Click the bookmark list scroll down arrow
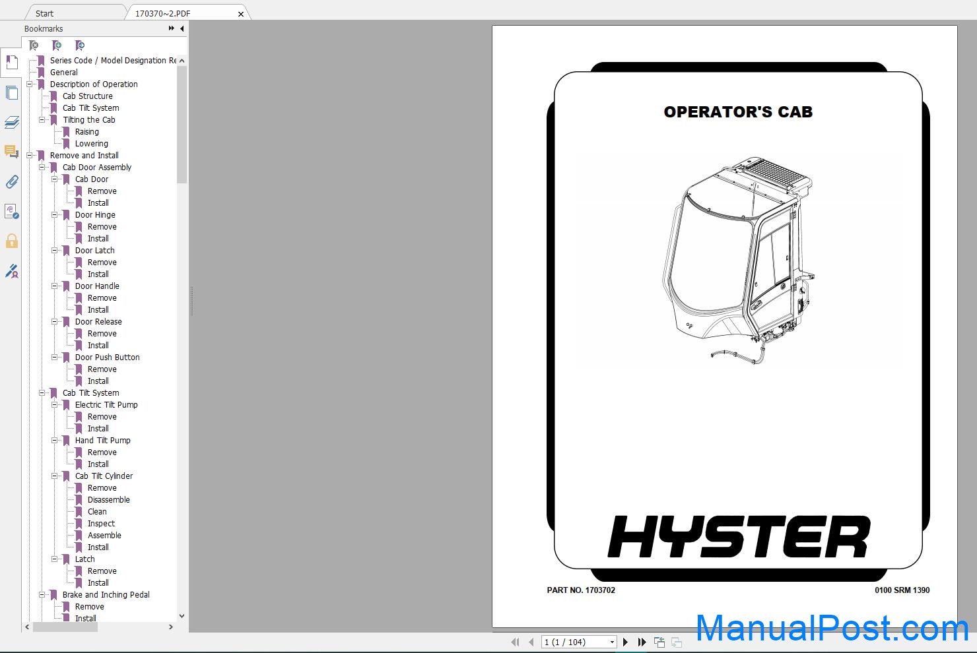Image resolution: width=977 pixels, height=653 pixels. (x=182, y=616)
